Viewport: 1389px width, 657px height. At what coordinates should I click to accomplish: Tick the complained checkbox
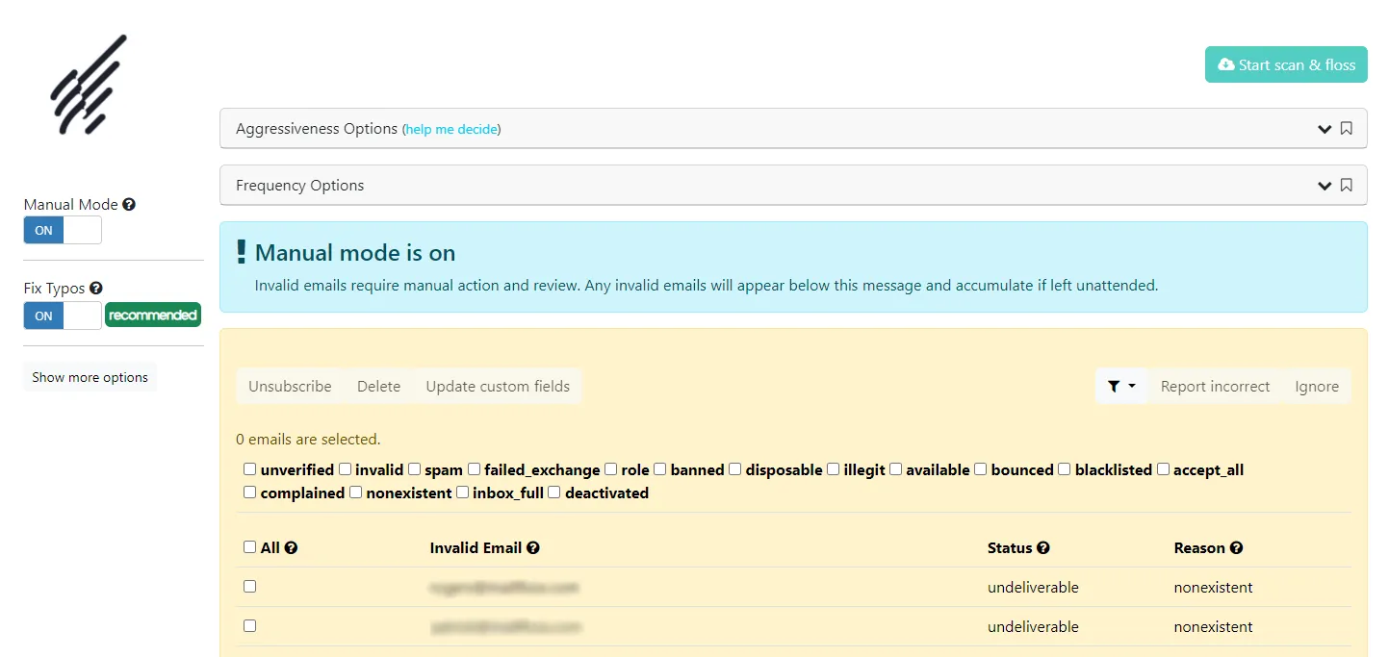[250, 493]
